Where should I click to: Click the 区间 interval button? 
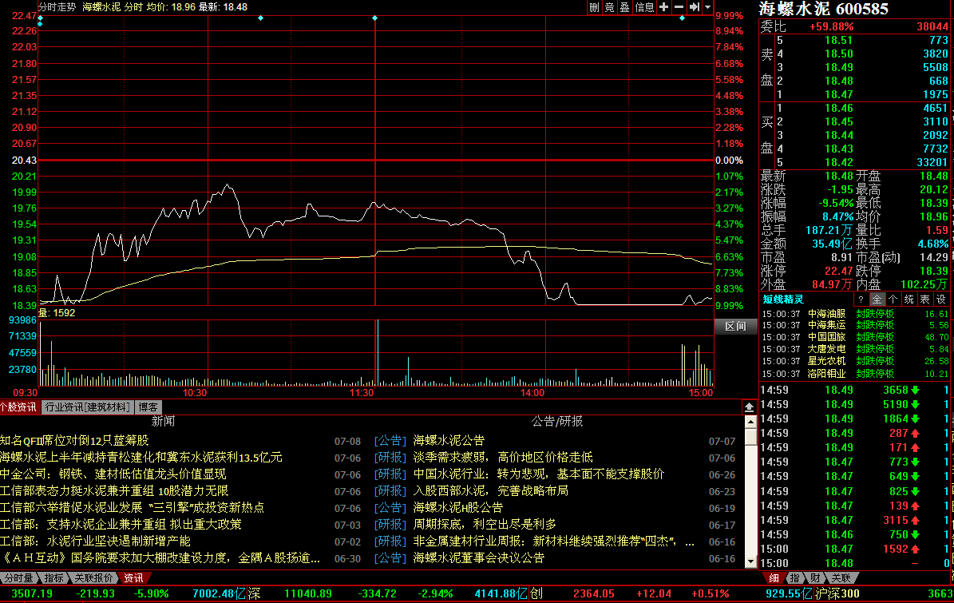click(735, 327)
